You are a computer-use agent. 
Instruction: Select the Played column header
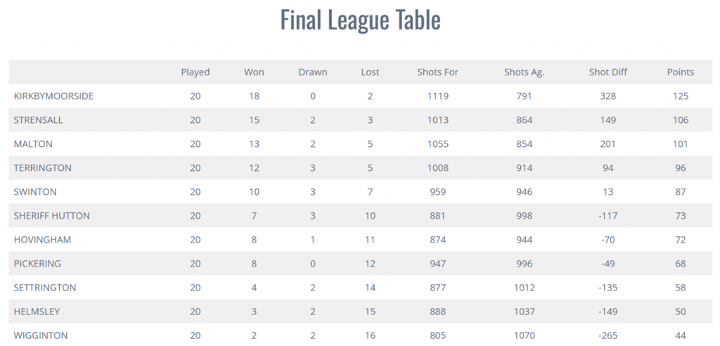click(x=195, y=72)
